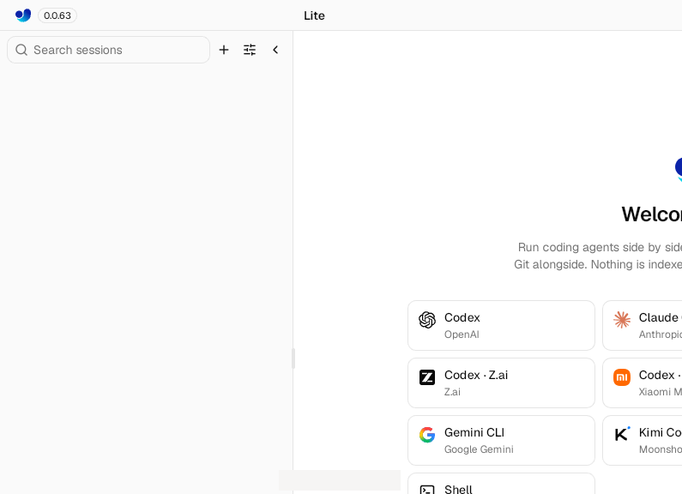Open the Claude agent card
The width and height of the screenshot is (682, 494).
[x=643, y=325]
